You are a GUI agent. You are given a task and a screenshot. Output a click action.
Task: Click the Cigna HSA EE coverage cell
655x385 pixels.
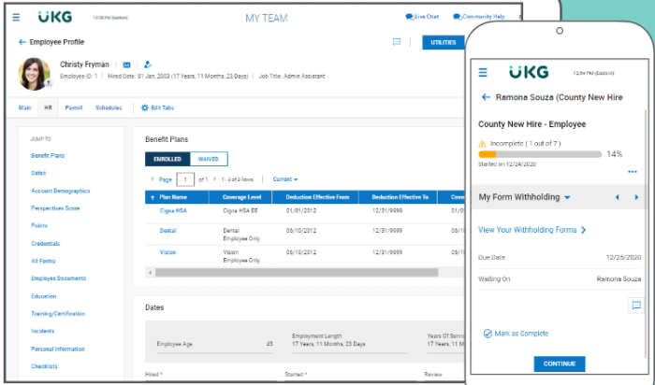pos(240,210)
